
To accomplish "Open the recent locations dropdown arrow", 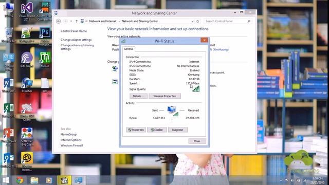I will [71, 21].
